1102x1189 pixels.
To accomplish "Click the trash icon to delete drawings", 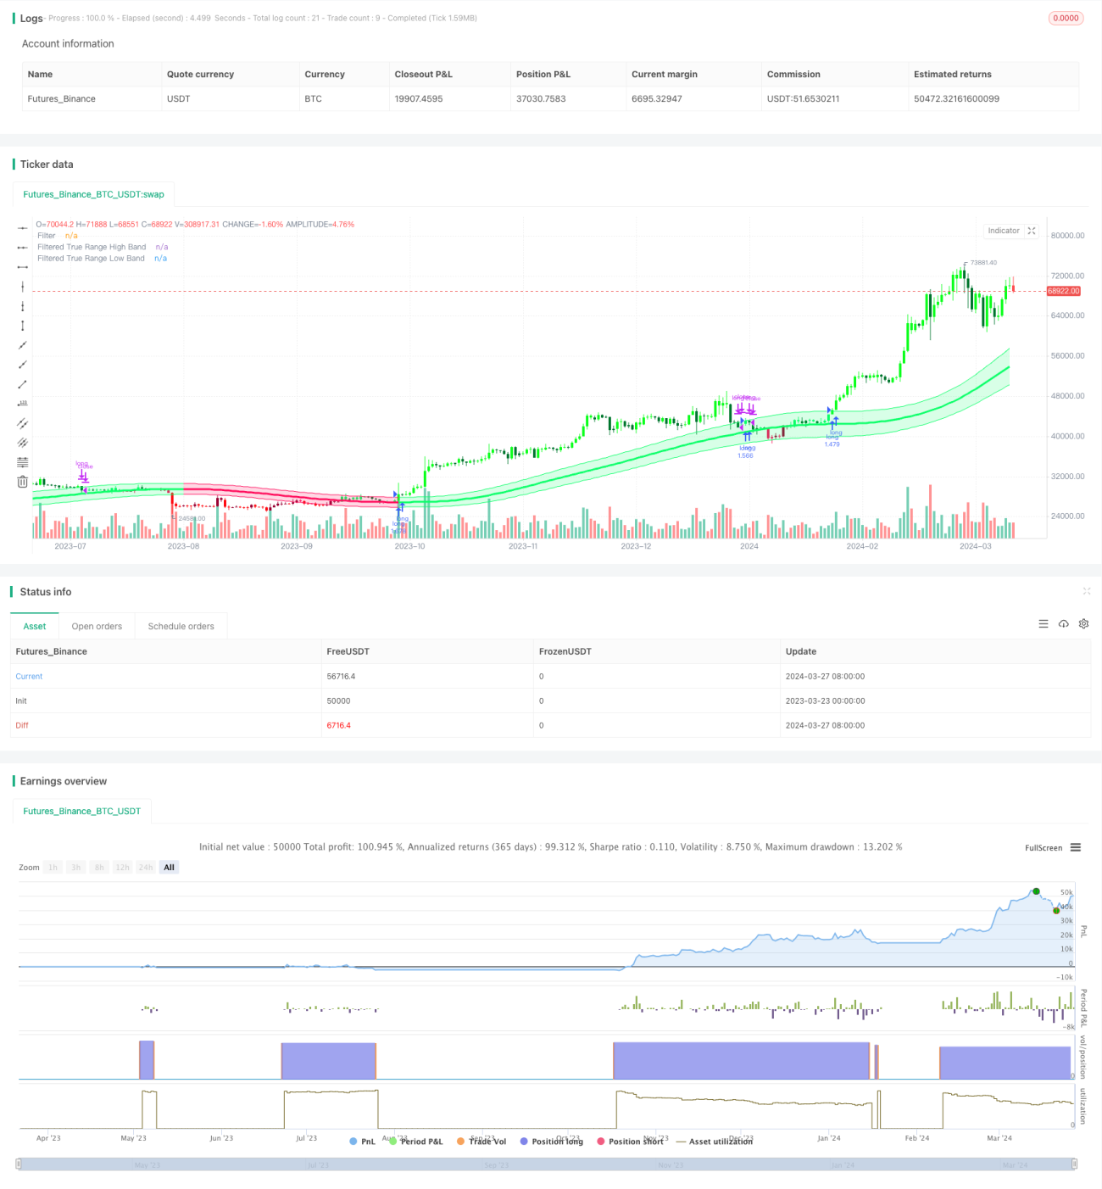I will coord(23,482).
